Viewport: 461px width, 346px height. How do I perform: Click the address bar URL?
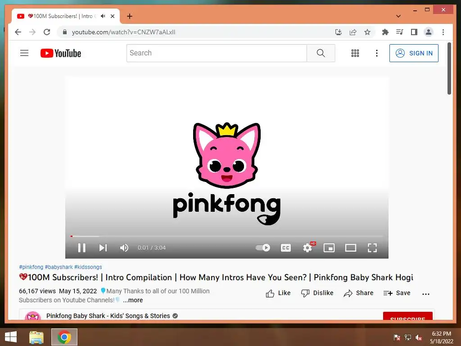(123, 32)
